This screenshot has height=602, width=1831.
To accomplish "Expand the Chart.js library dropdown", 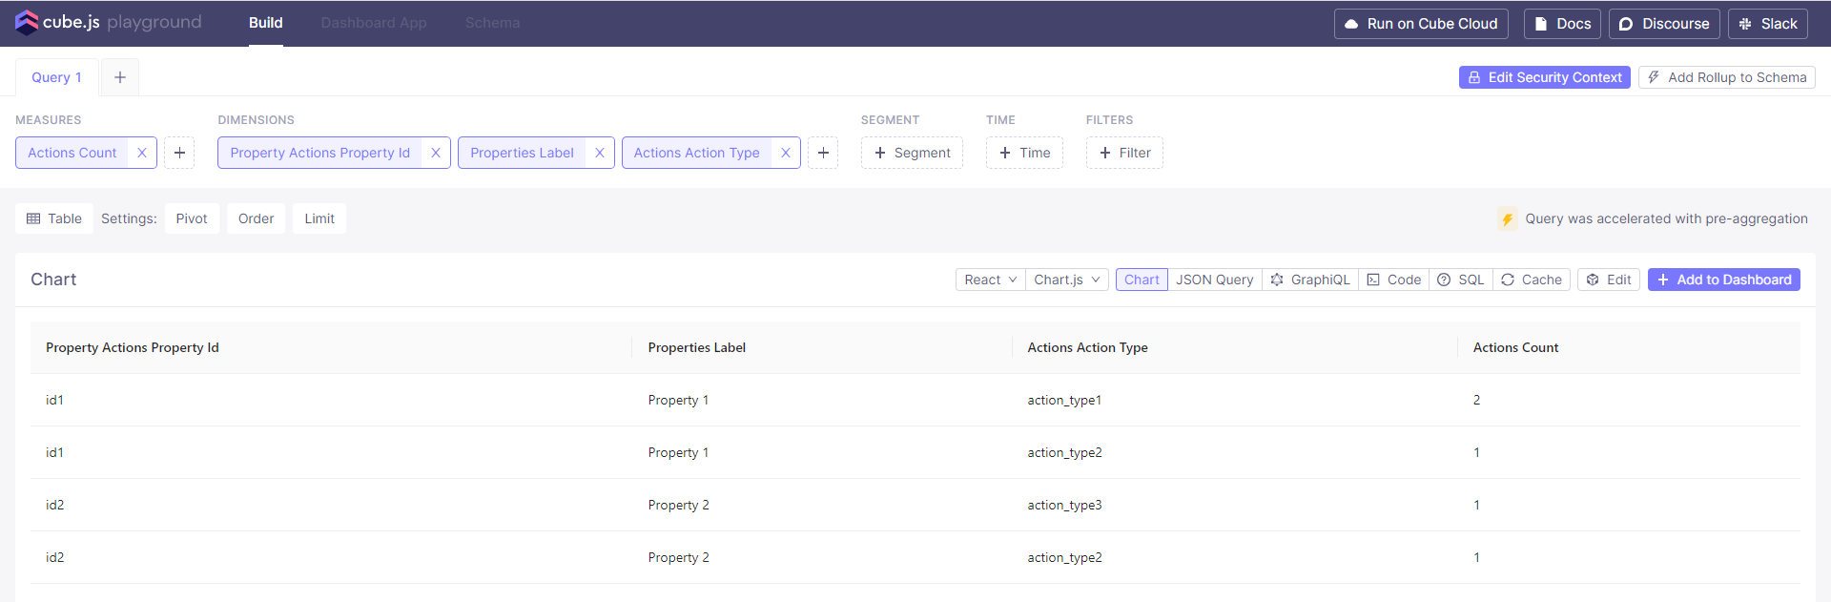I will click(1067, 280).
